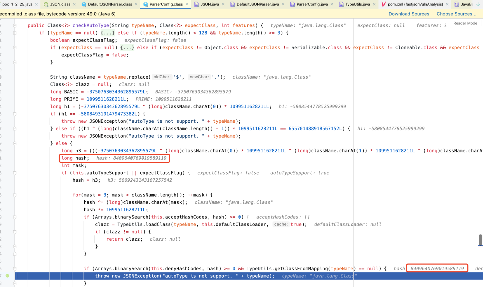Image resolution: width=483 pixels, height=287 pixels.
Task: Click the Choose Sources... link
Action: pos(456,14)
